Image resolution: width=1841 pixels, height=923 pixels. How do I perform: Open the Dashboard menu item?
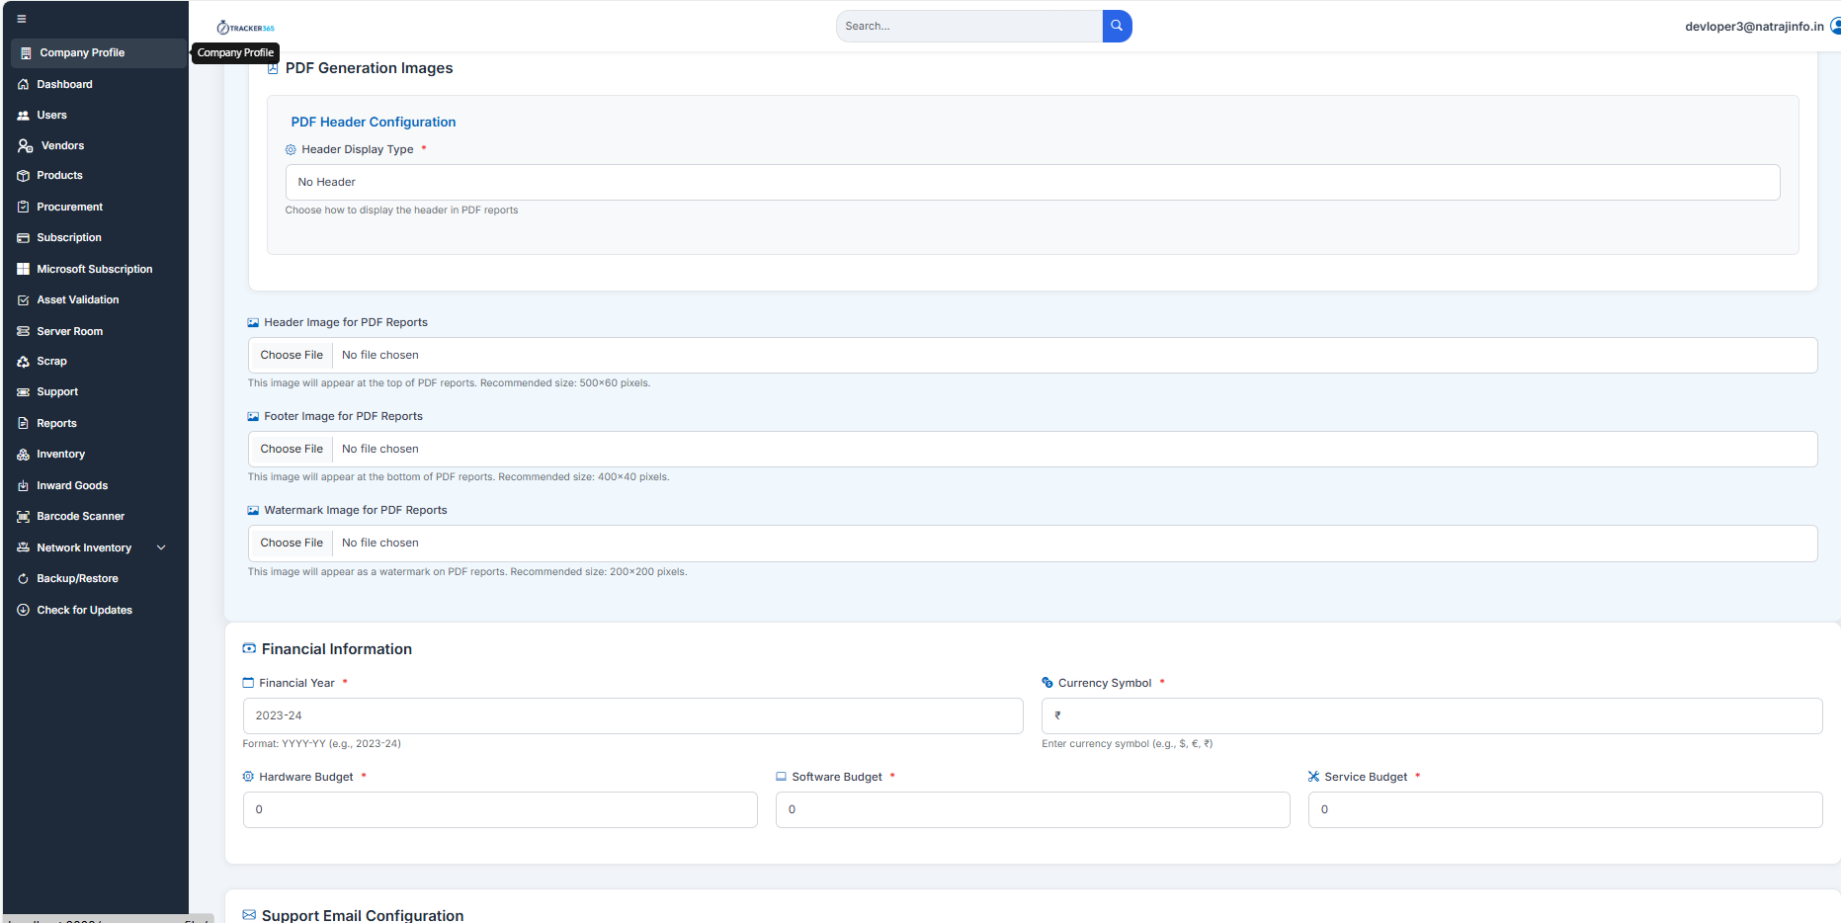point(64,84)
